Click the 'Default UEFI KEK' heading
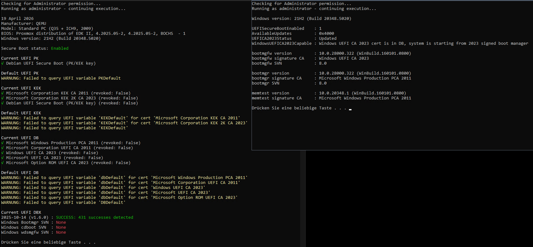Screen dimensions: 533x247 point(21,113)
